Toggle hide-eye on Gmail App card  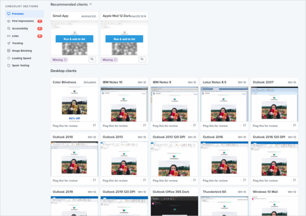92,59
